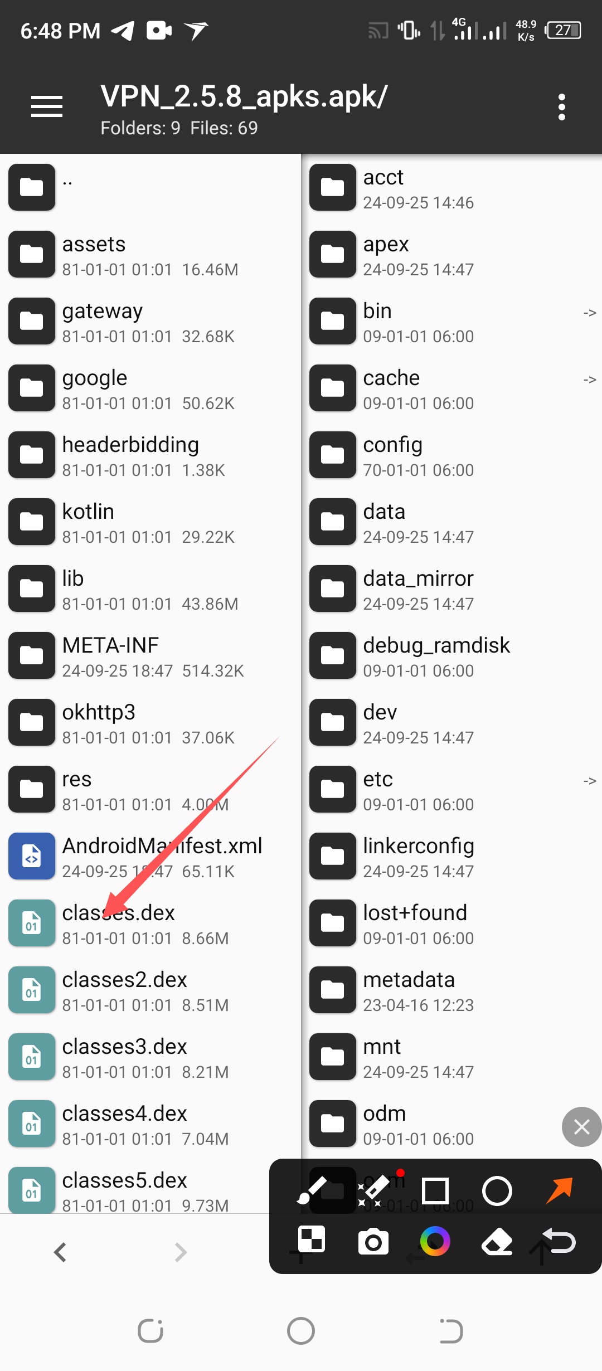Open the assets folder
The width and height of the screenshot is (602, 1371).
point(151,254)
